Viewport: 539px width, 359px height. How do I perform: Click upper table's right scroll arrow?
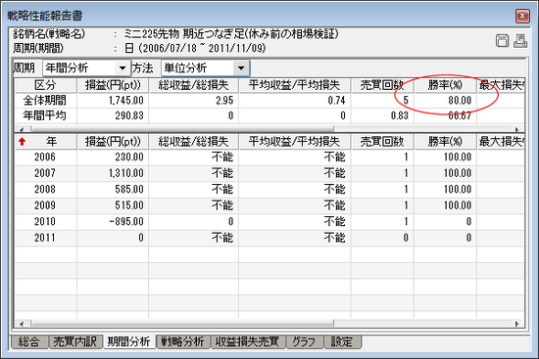tap(517, 129)
